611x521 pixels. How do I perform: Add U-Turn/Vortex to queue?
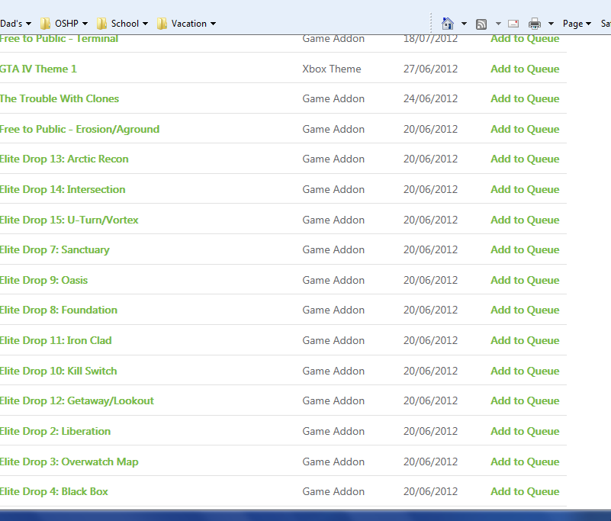coord(525,220)
